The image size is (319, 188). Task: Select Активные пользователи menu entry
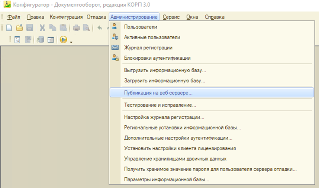[212, 37]
